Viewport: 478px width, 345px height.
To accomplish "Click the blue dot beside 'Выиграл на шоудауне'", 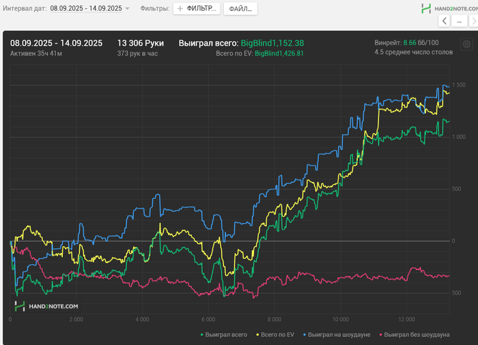I will [x=305, y=335].
